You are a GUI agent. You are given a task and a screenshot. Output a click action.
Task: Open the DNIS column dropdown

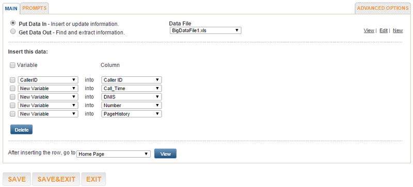132,97
